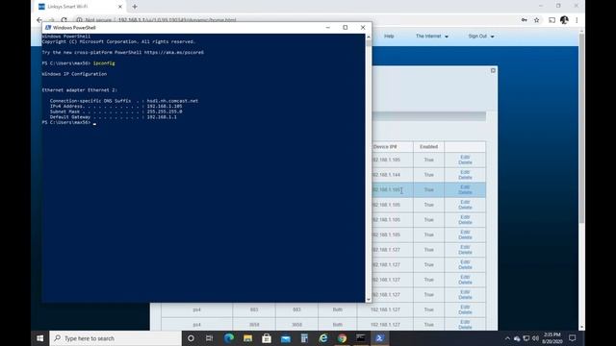Close the Linksys Smart Wi-Fi tab

click(x=120, y=7)
